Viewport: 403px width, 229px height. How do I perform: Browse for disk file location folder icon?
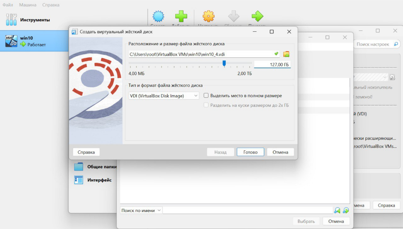tap(286, 54)
